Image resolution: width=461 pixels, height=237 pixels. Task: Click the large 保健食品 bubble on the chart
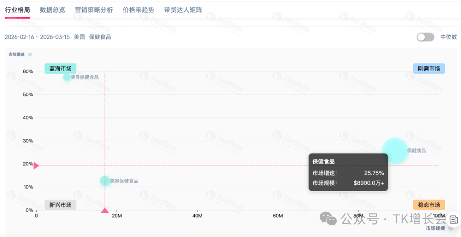tap(394, 150)
